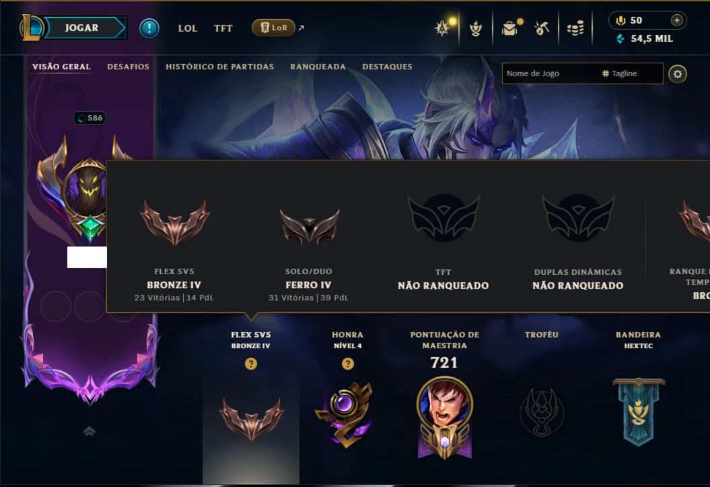Switch to the DESAFIOS tab

coord(128,67)
